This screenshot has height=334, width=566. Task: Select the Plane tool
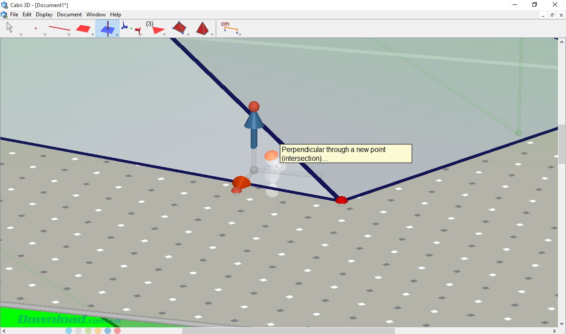click(83, 28)
